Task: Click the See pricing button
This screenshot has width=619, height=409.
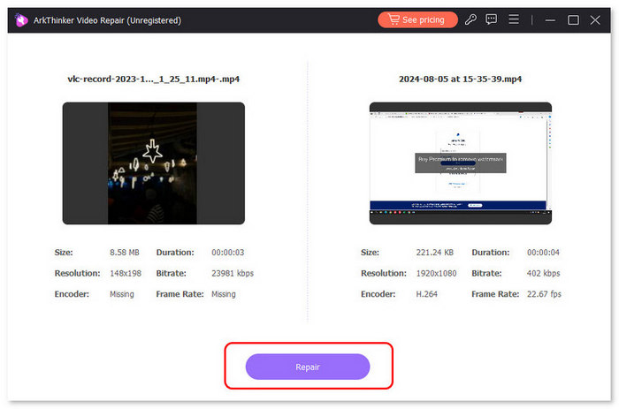Action: (417, 19)
